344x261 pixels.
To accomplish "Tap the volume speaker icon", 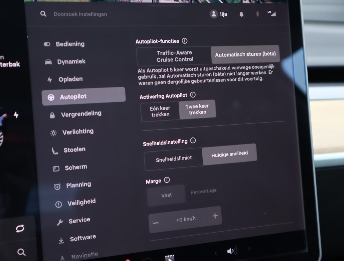I will point(231,251).
